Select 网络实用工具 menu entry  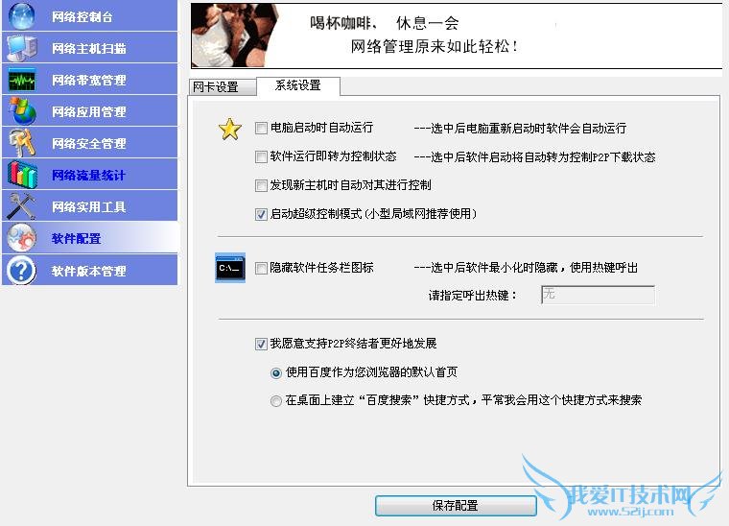pyautogui.click(x=90, y=206)
